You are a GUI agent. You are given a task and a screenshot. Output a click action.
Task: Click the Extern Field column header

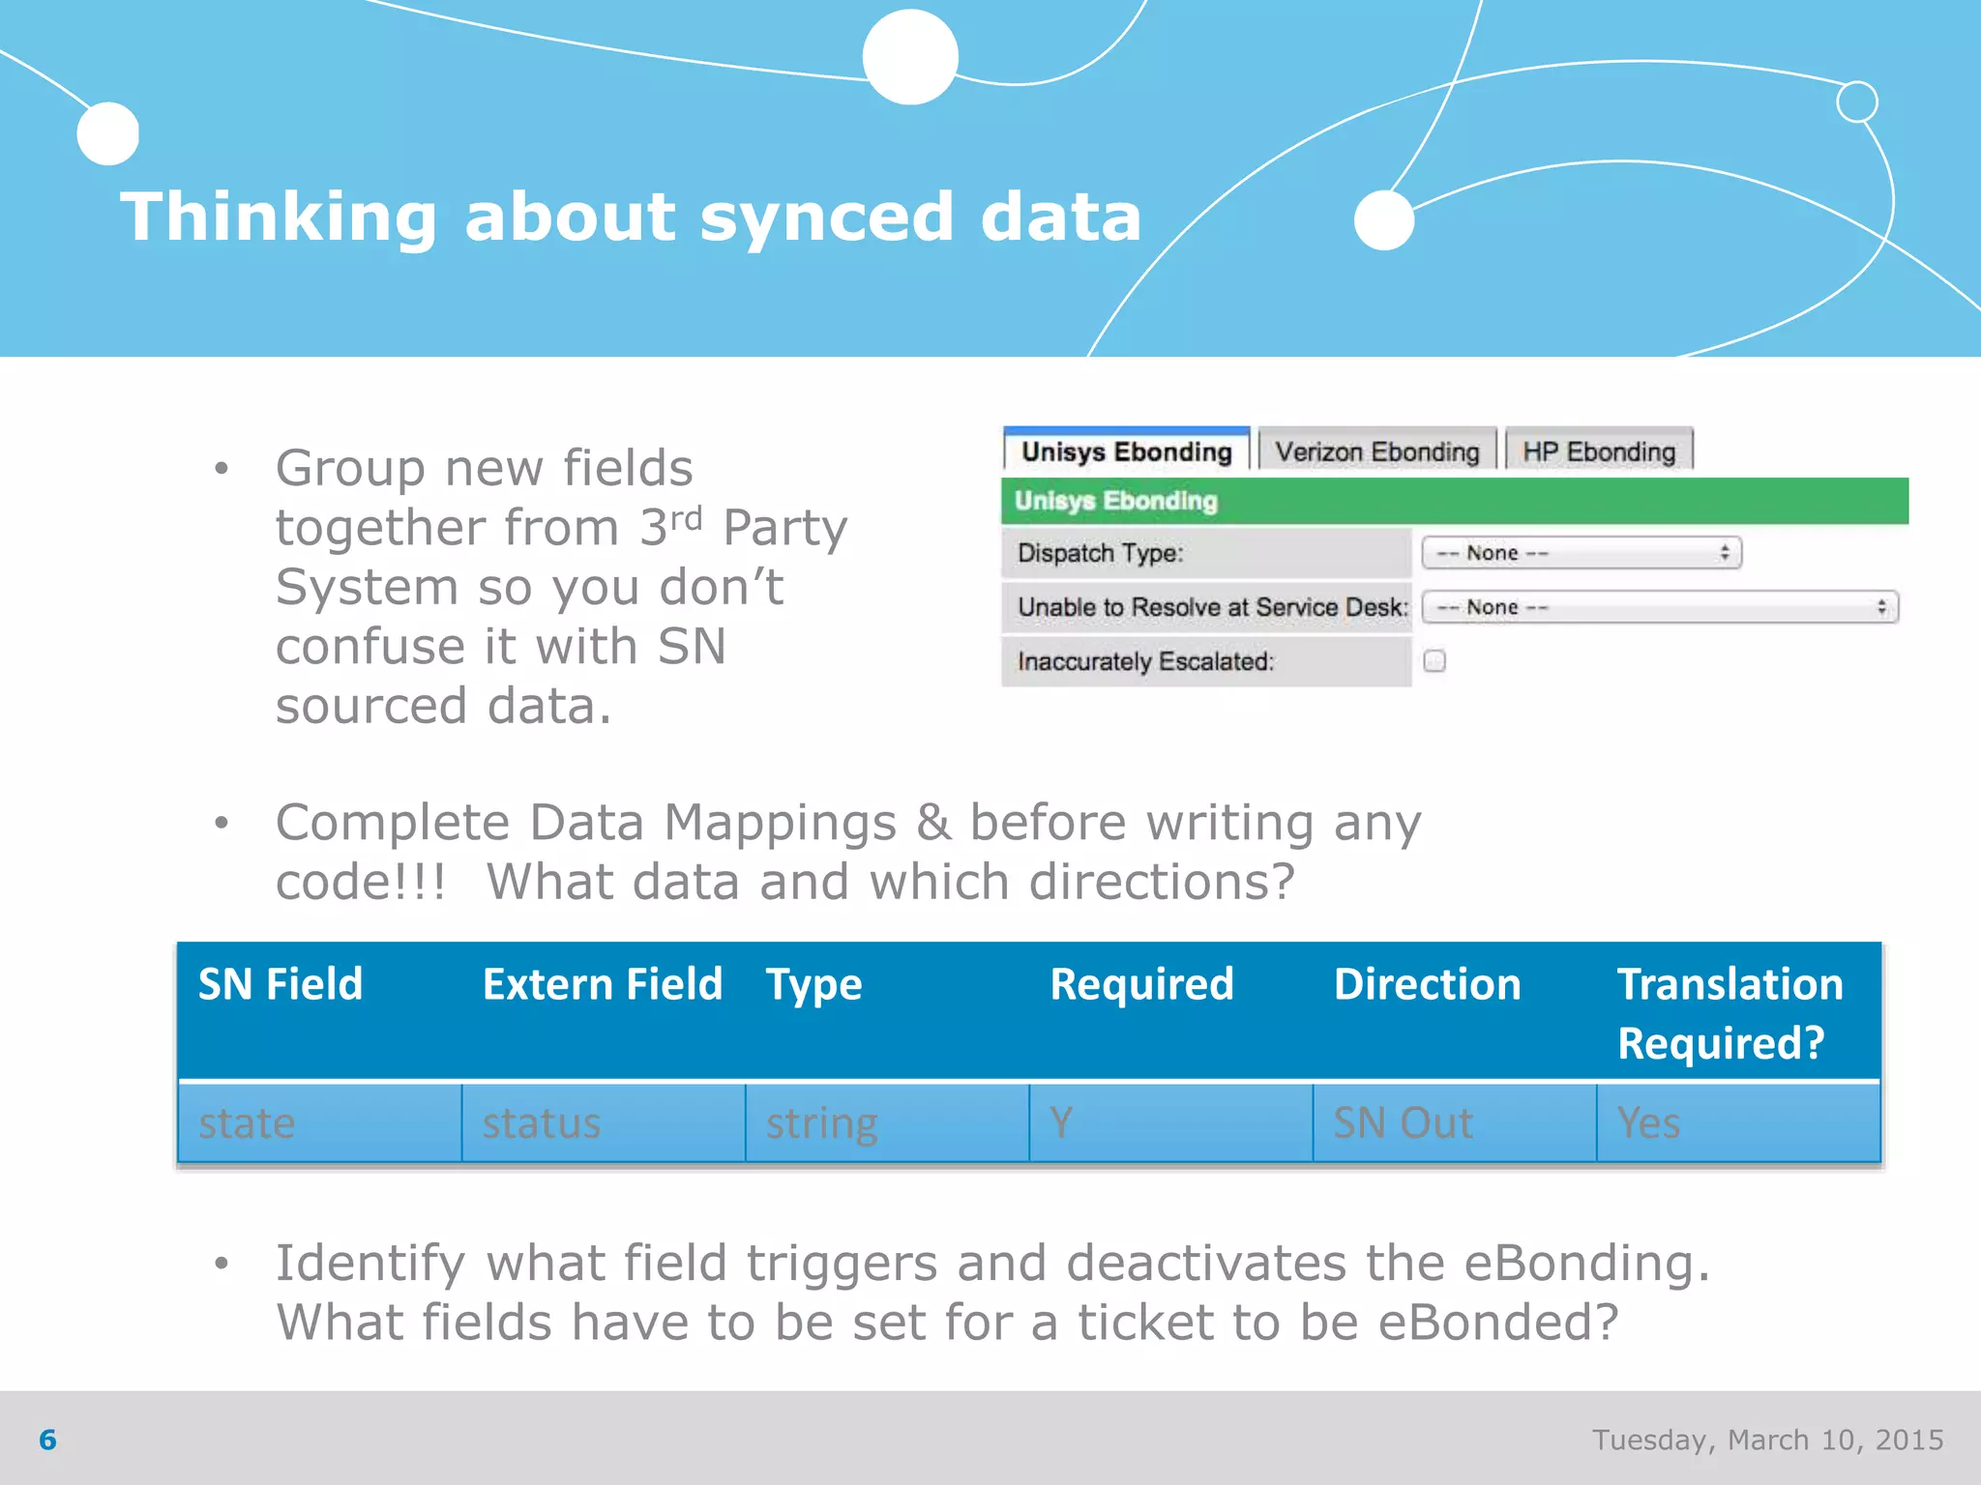(x=602, y=984)
